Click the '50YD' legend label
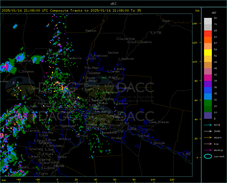The height and width of the screenshot is (183, 227). tap(217, 125)
